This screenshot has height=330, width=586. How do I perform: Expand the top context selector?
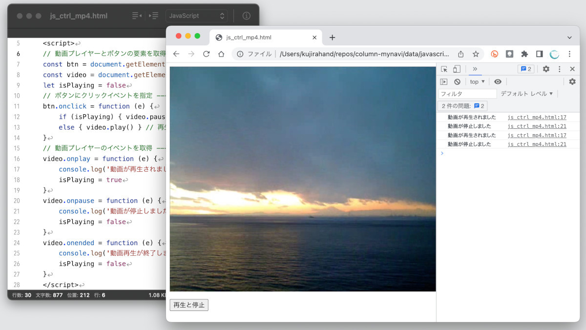point(477,82)
